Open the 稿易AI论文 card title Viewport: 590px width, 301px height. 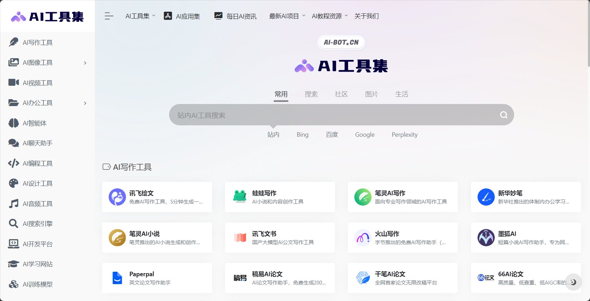pyautogui.click(x=267, y=274)
